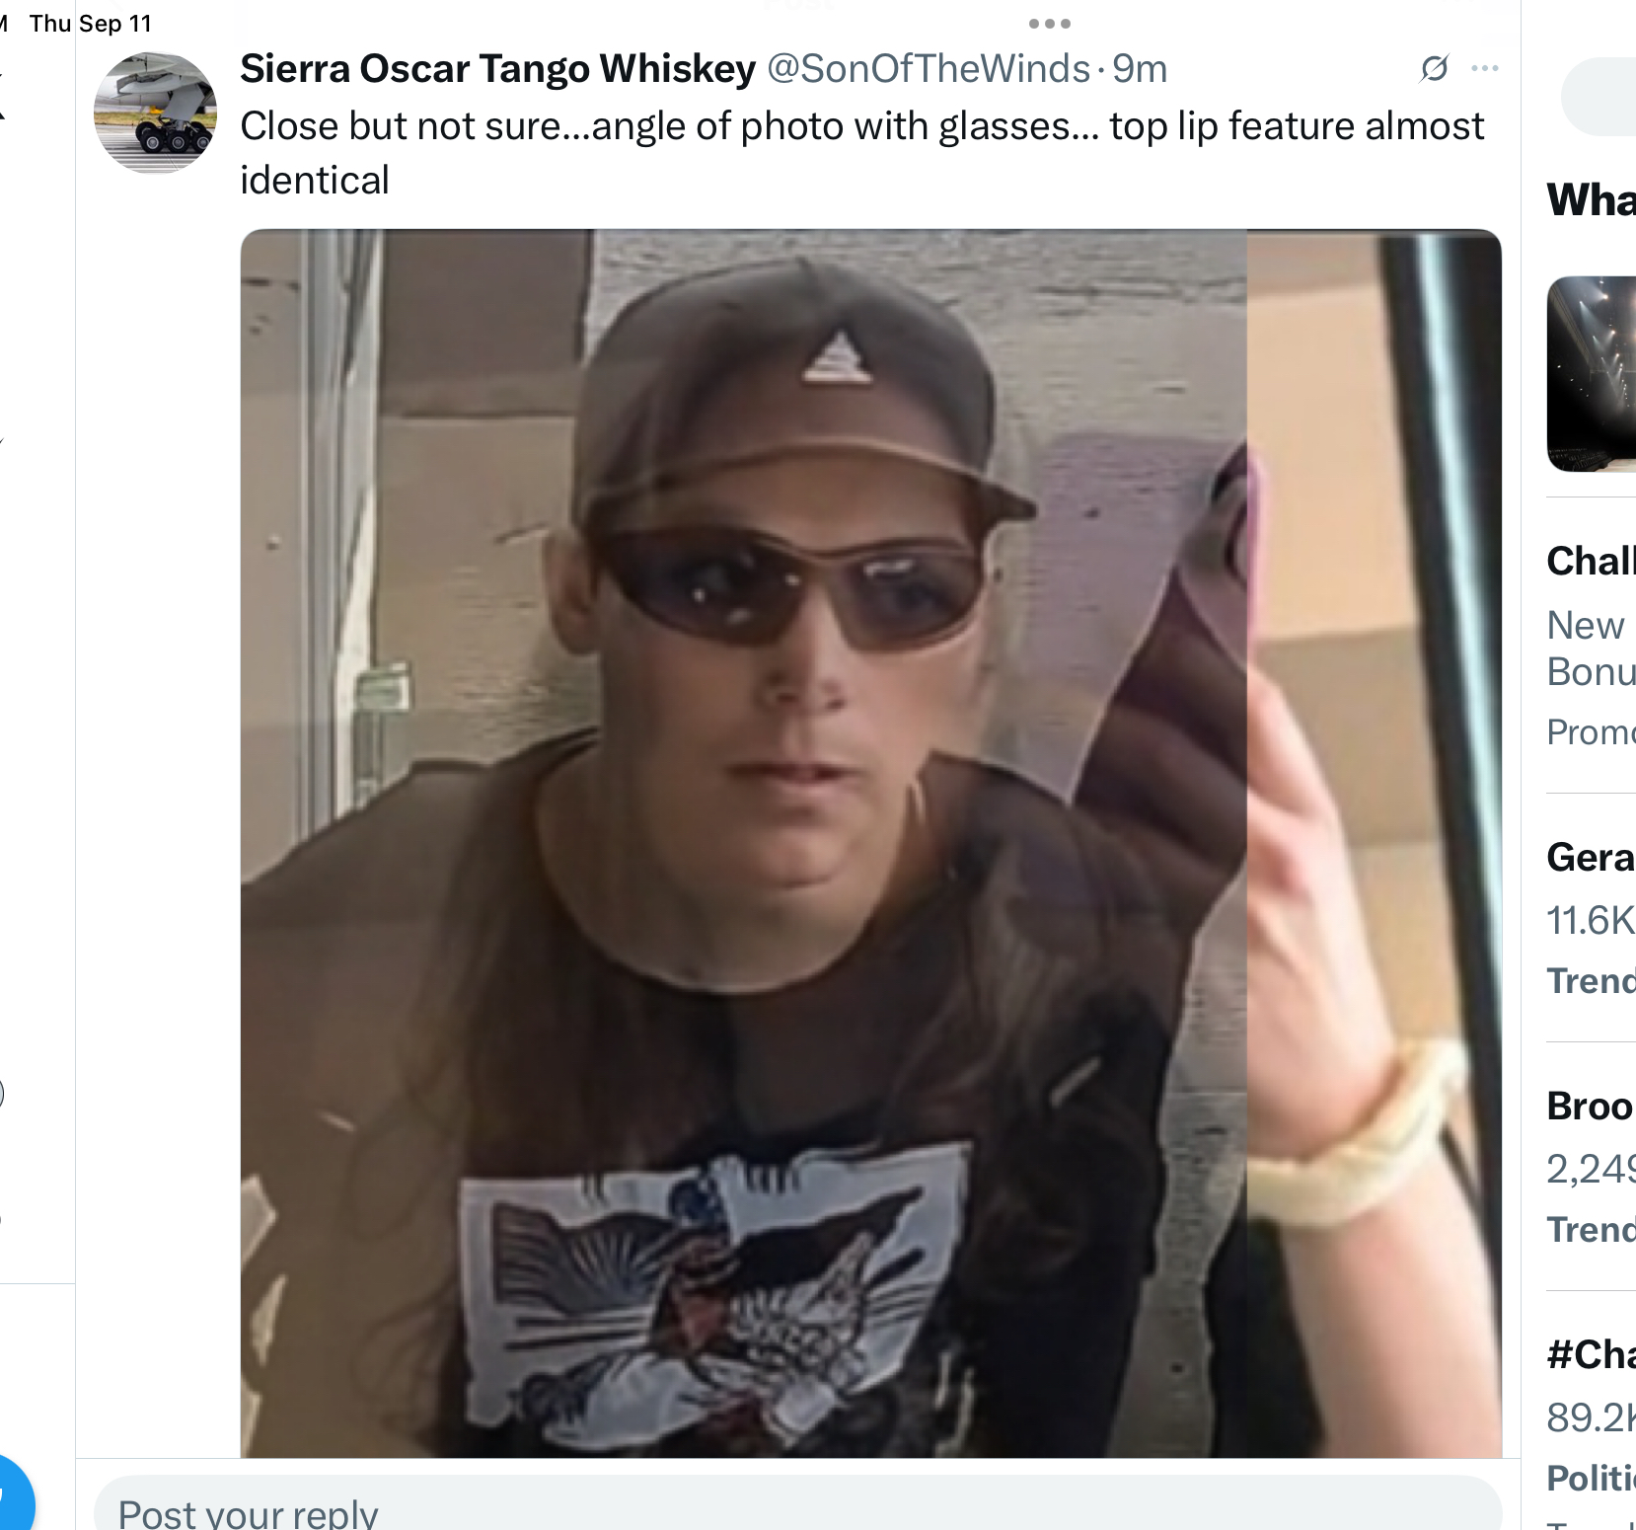Open the Gera trending topic
The image size is (1636, 1530).
click(1591, 857)
